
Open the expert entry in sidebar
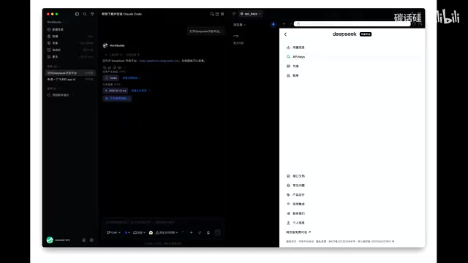tap(70, 43)
